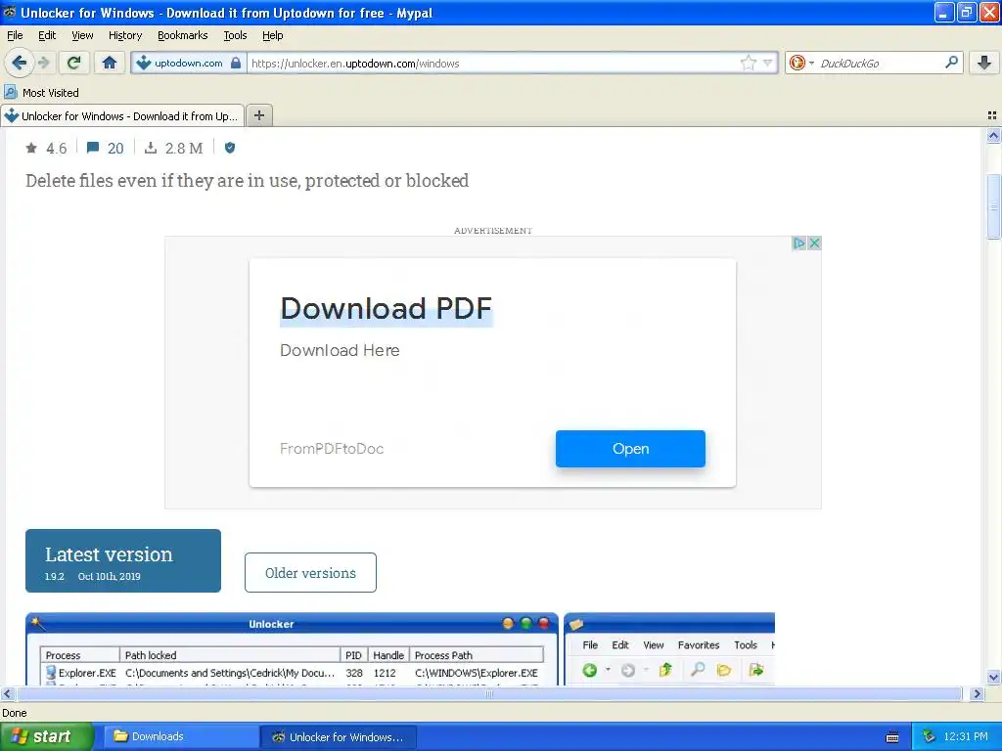1002x751 pixels.
Task: Bookmark this page with the star icon
Action: tap(748, 63)
